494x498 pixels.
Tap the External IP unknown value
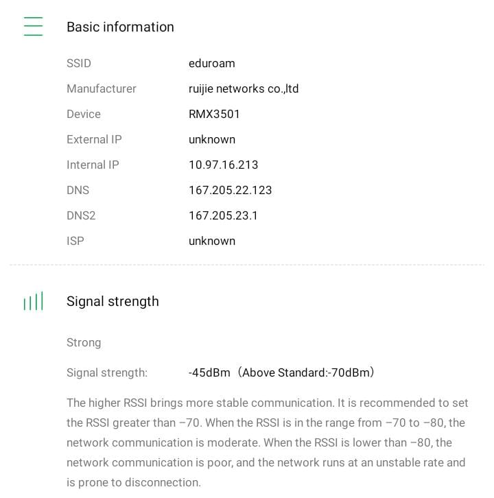211,139
